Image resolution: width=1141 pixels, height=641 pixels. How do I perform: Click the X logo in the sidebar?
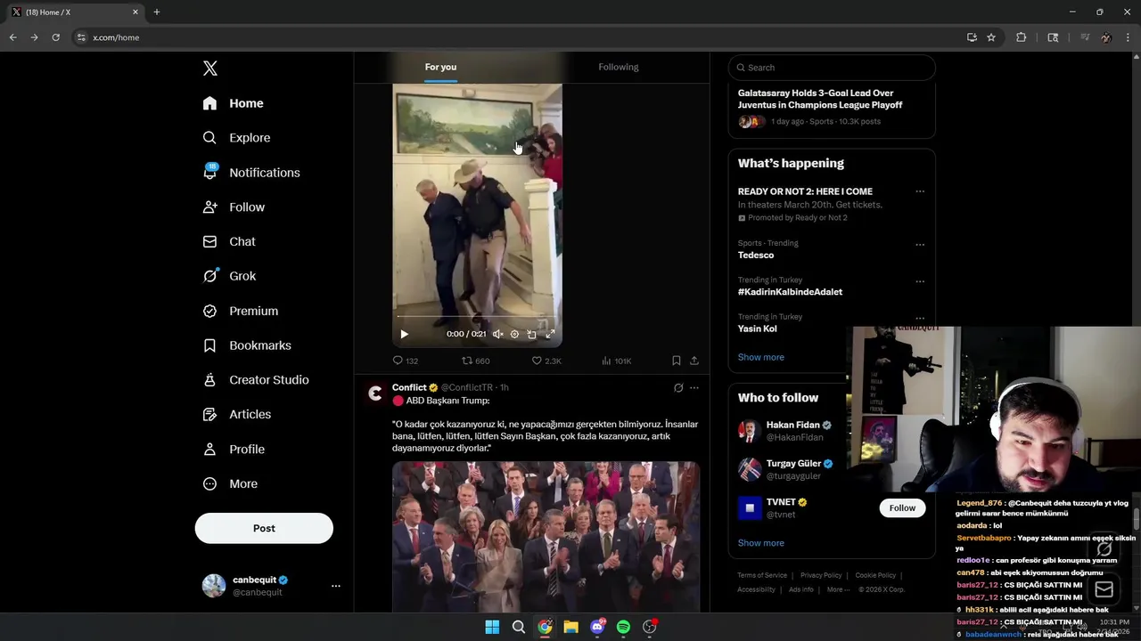(210, 69)
